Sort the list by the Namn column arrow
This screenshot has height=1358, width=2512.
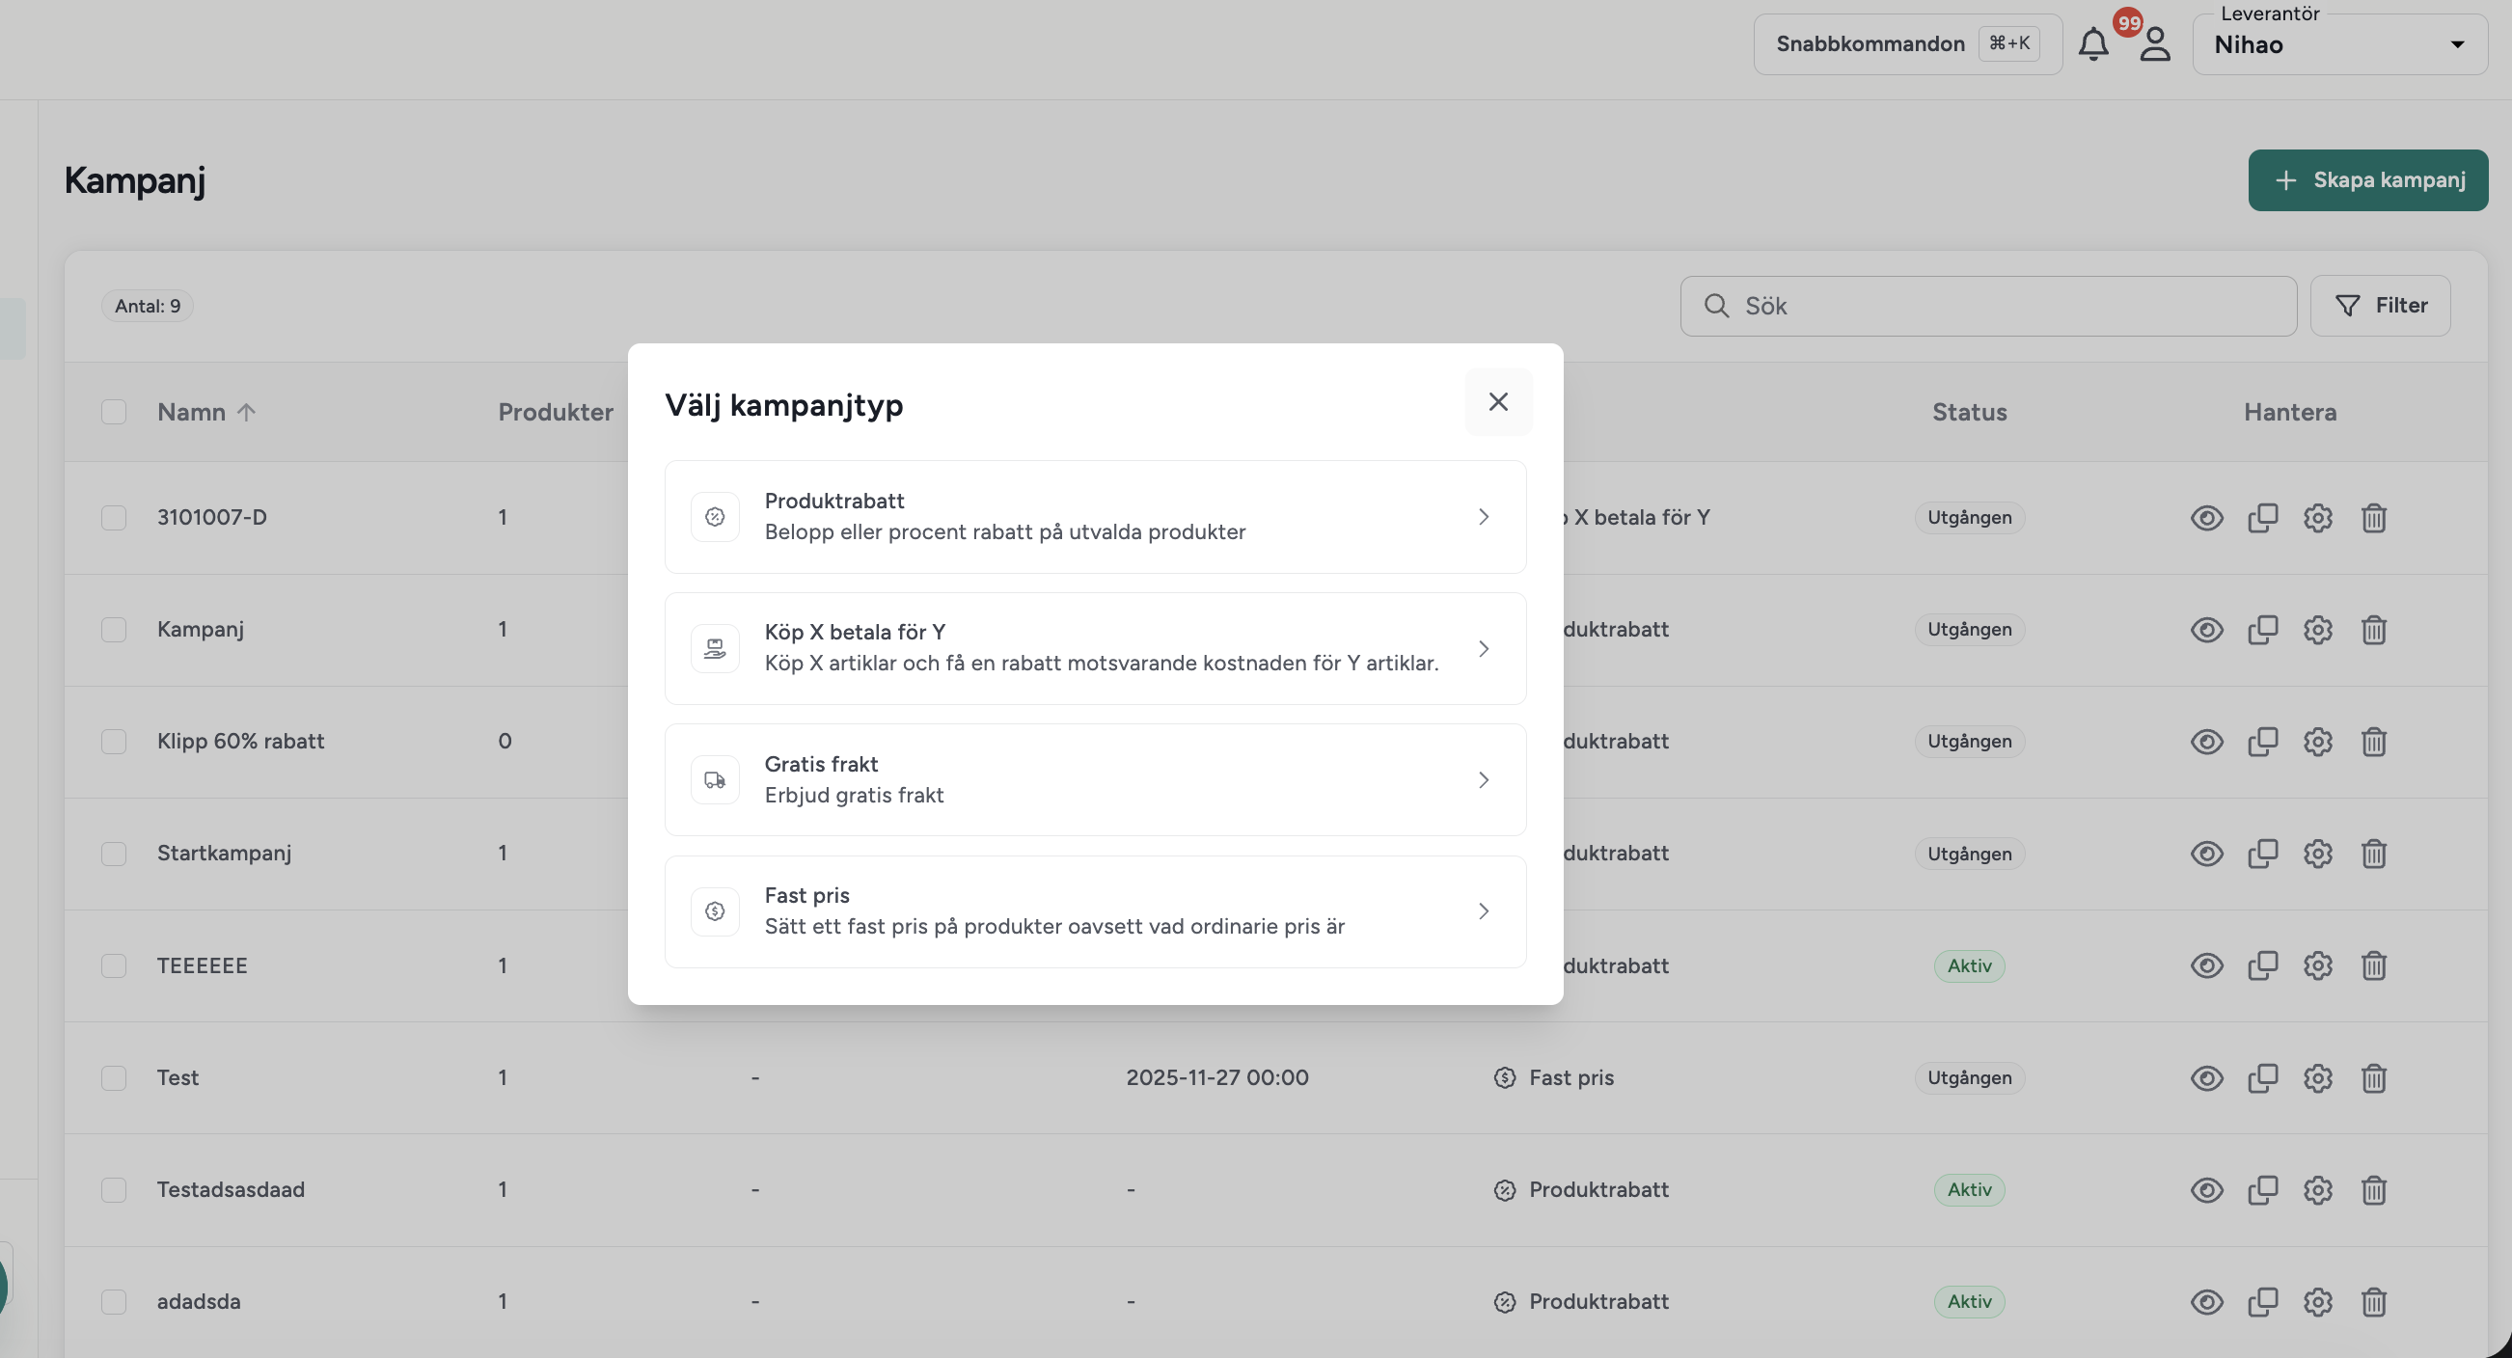pyautogui.click(x=247, y=413)
